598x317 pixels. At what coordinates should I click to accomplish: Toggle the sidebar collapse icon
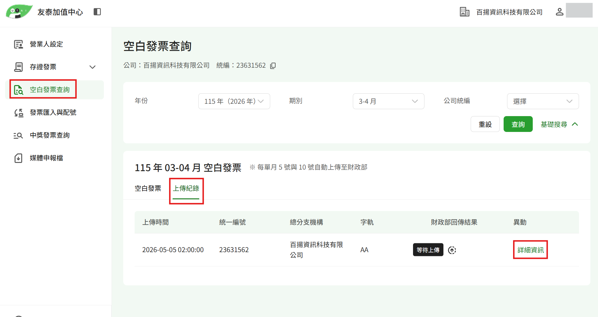click(x=97, y=12)
